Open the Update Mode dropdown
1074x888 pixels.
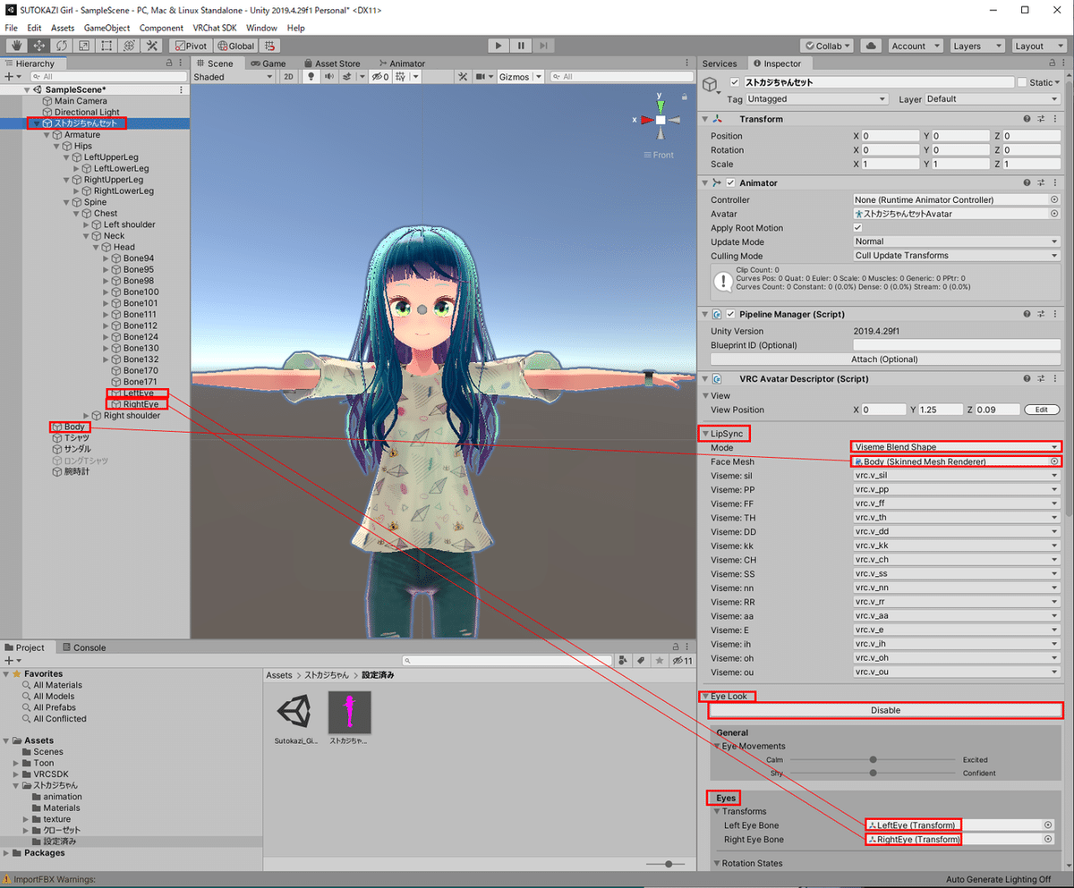coord(956,241)
